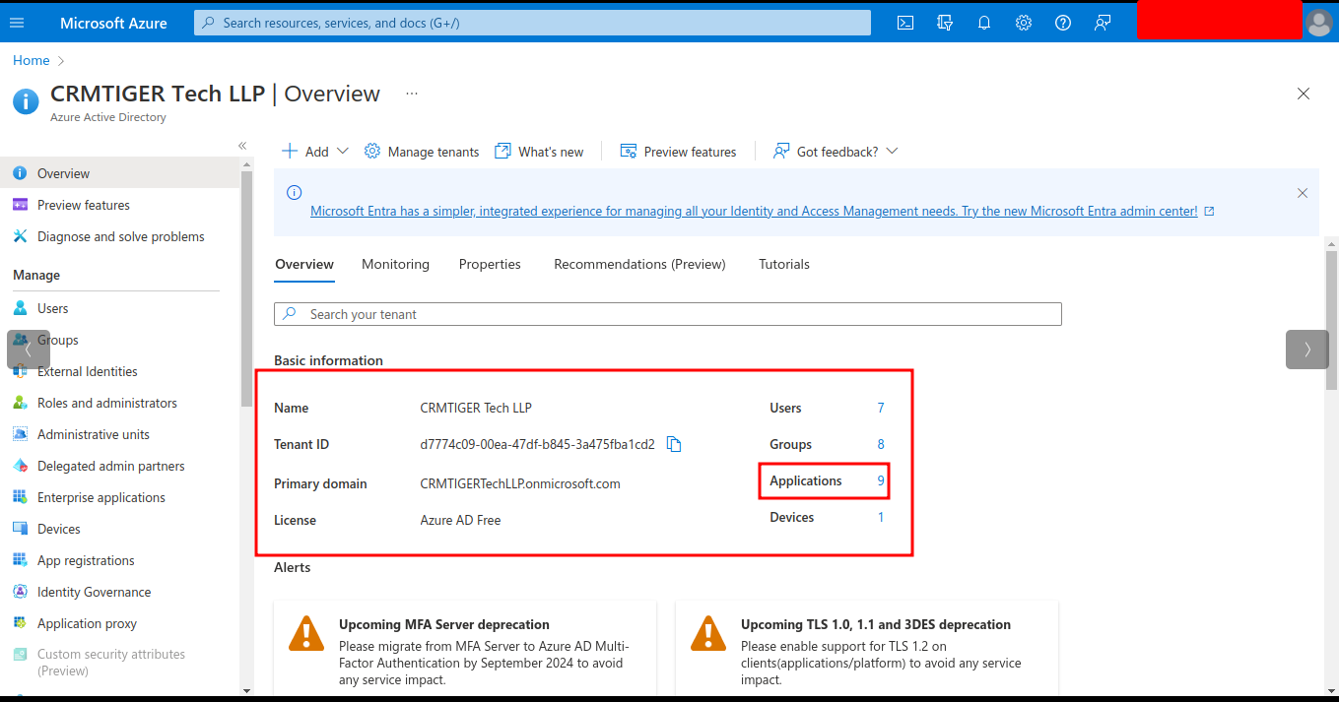
Task: Open the help question mark icon
Action: pos(1063,23)
